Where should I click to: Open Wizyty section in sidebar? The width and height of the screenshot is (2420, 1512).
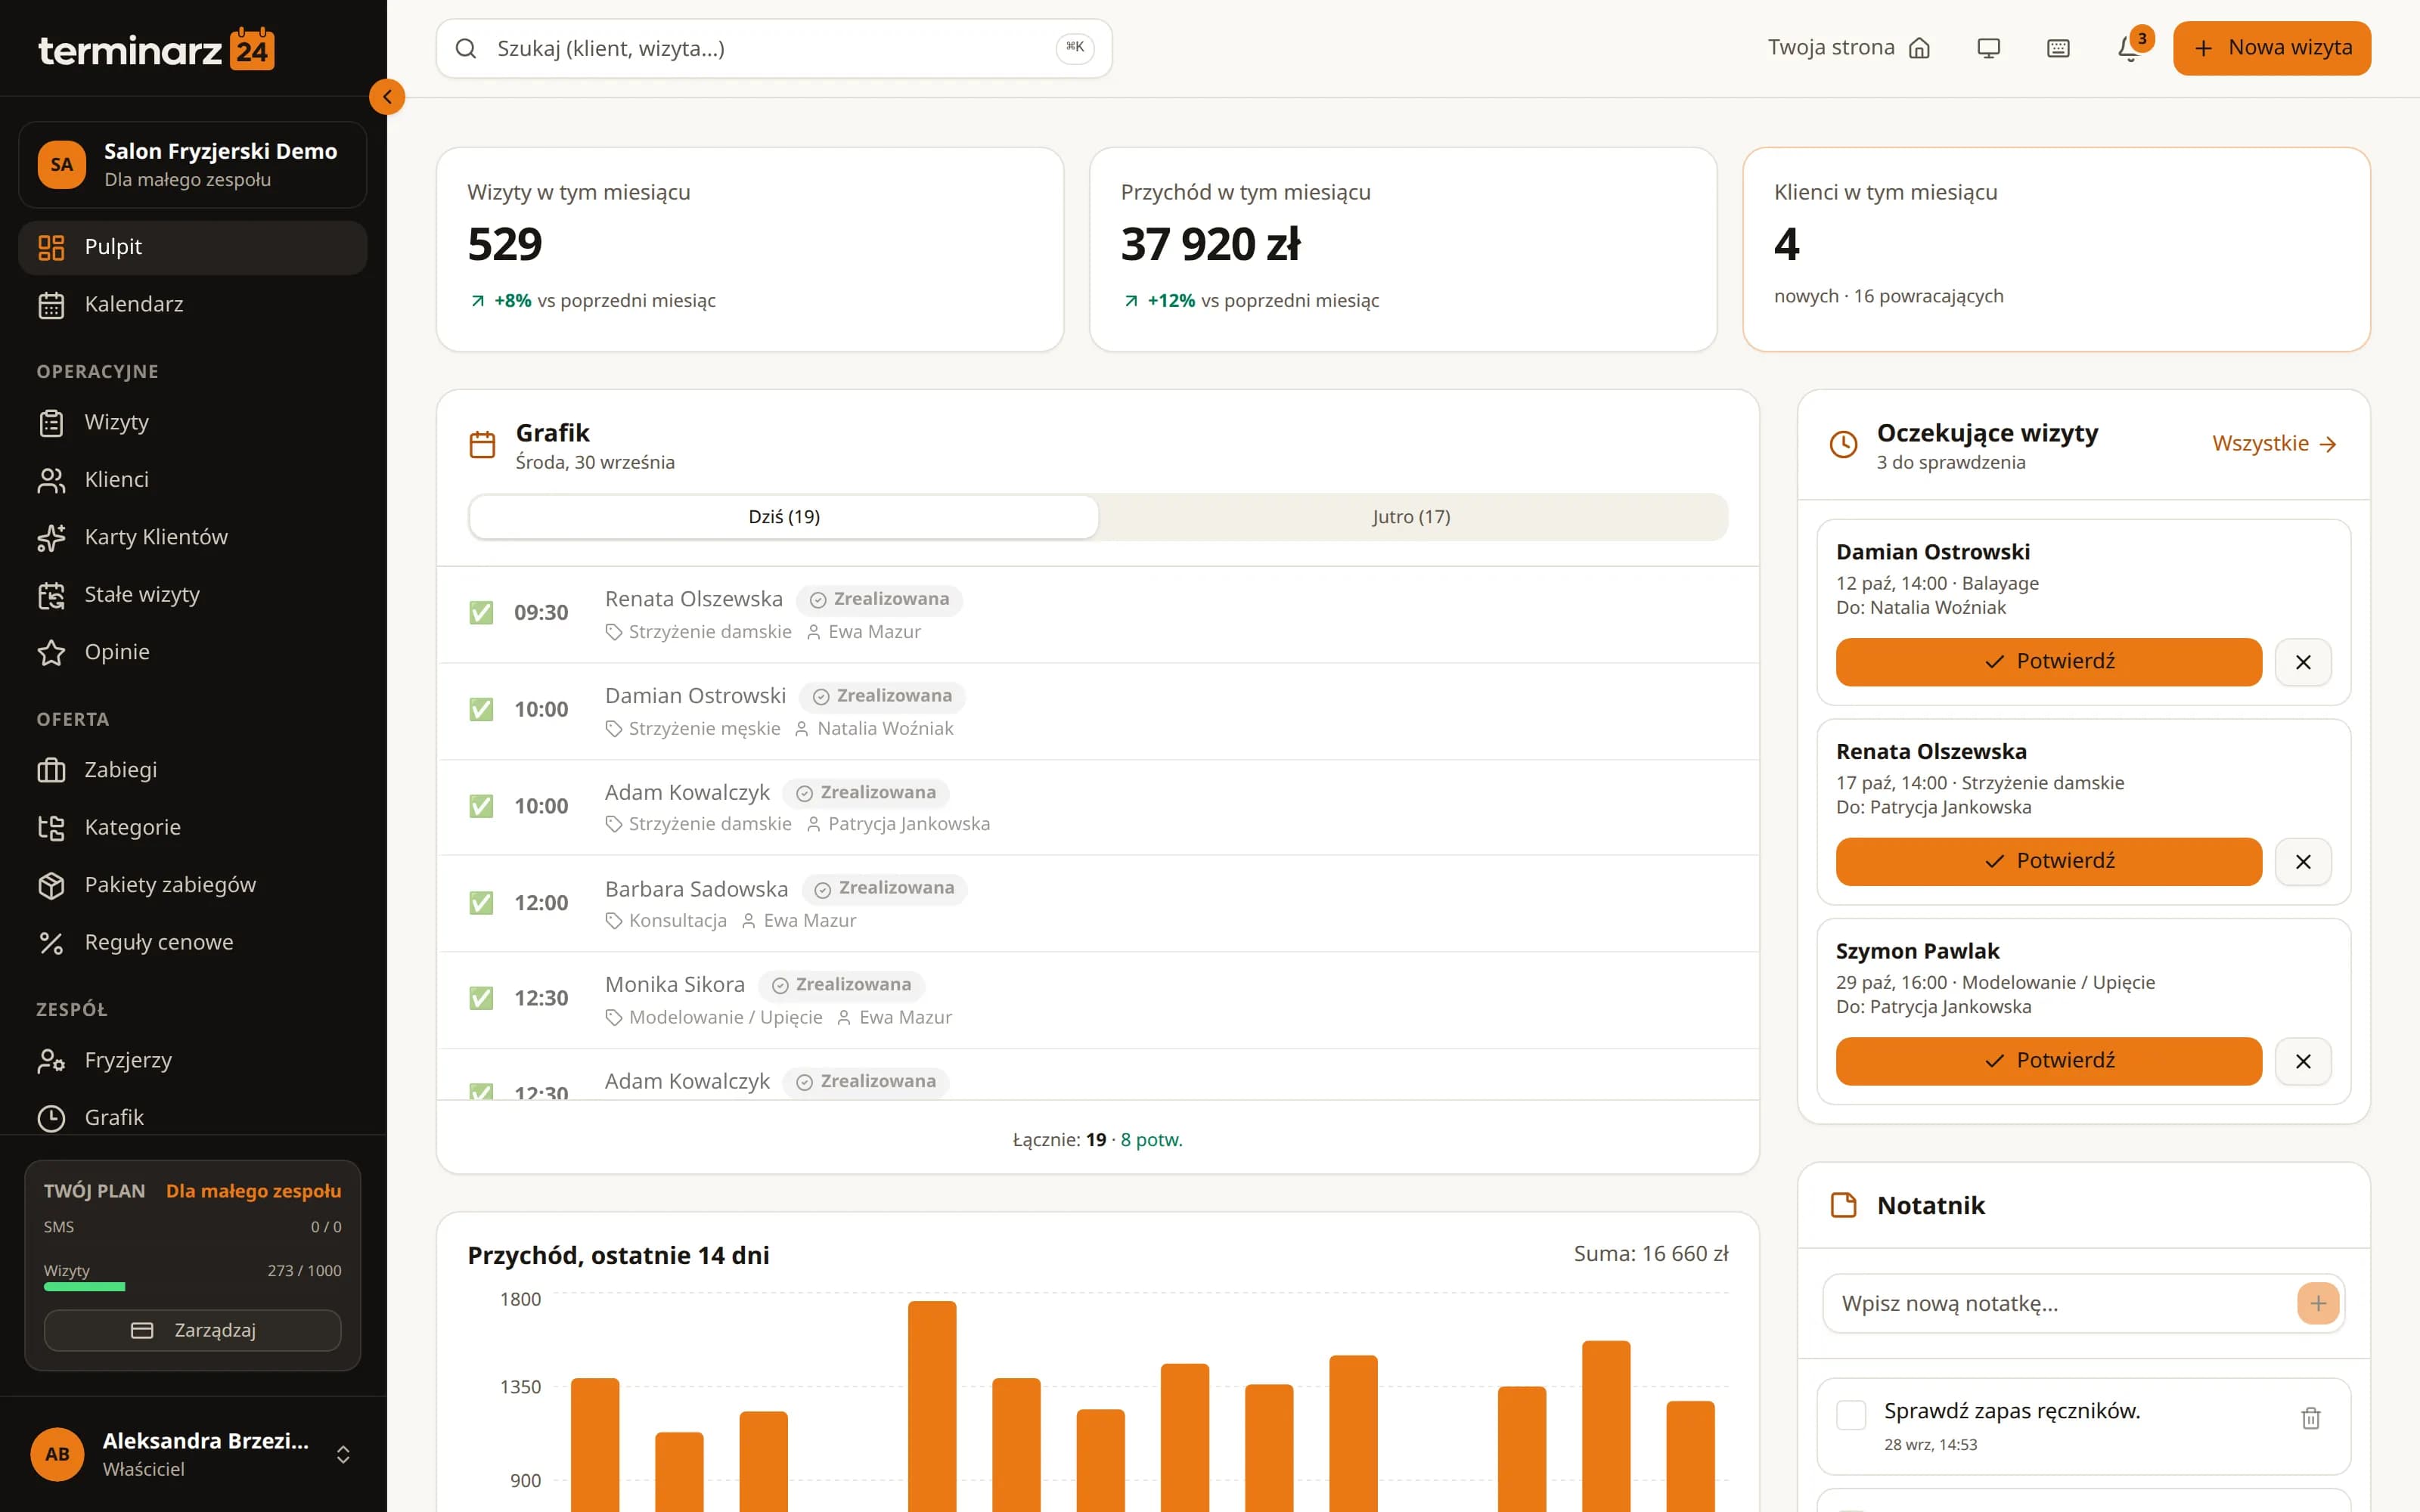(x=193, y=422)
